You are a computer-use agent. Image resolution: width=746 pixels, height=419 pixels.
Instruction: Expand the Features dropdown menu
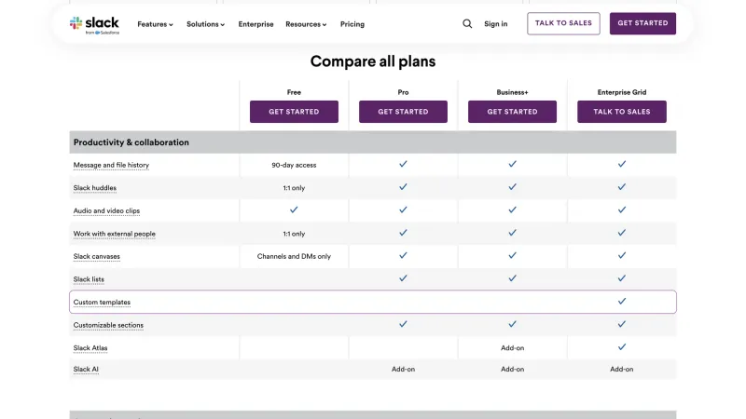coord(155,24)
